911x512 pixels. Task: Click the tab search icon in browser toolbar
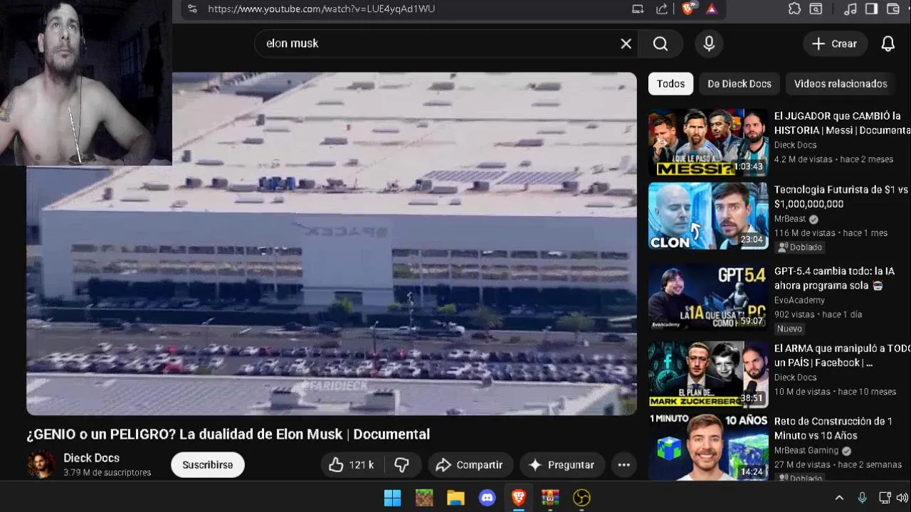click(x=816, y=9)
